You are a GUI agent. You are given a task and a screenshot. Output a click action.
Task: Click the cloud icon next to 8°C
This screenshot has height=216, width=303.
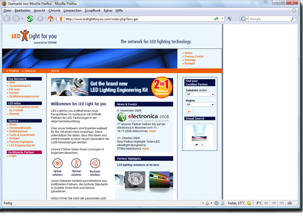266,203
